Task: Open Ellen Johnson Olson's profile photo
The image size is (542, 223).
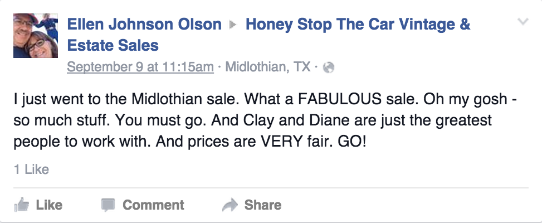Action: 36,36
